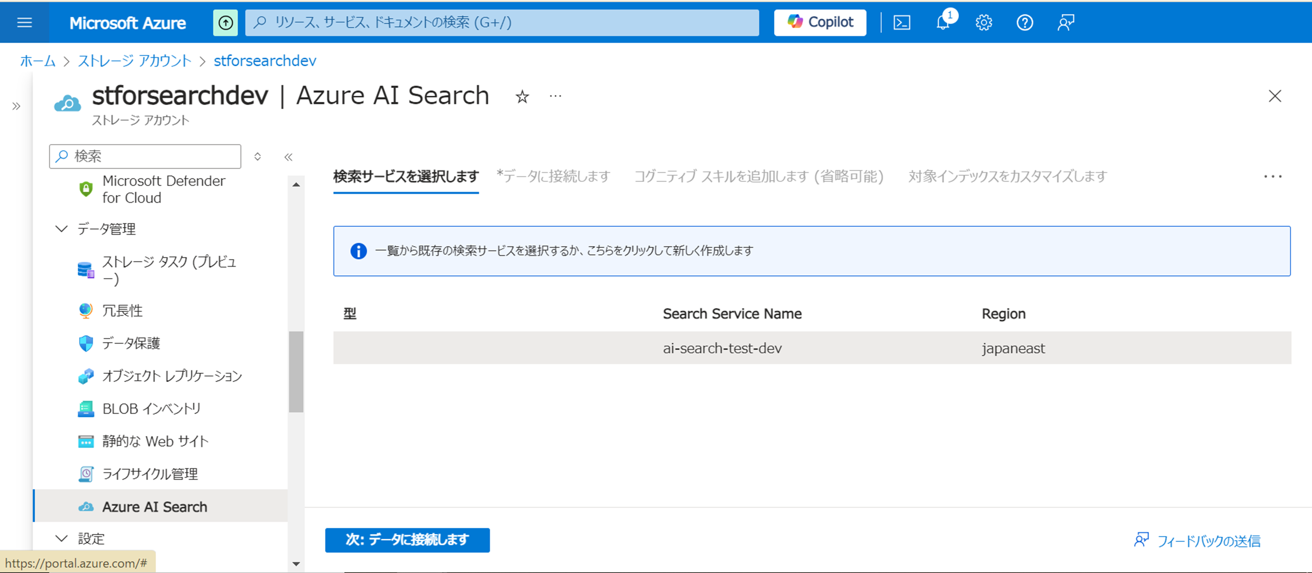Image resolution: width=1312 pixels, height=573 pixels.
Task: Click the Azure AI Search cloud icon beside title
Action: (68, 103)
